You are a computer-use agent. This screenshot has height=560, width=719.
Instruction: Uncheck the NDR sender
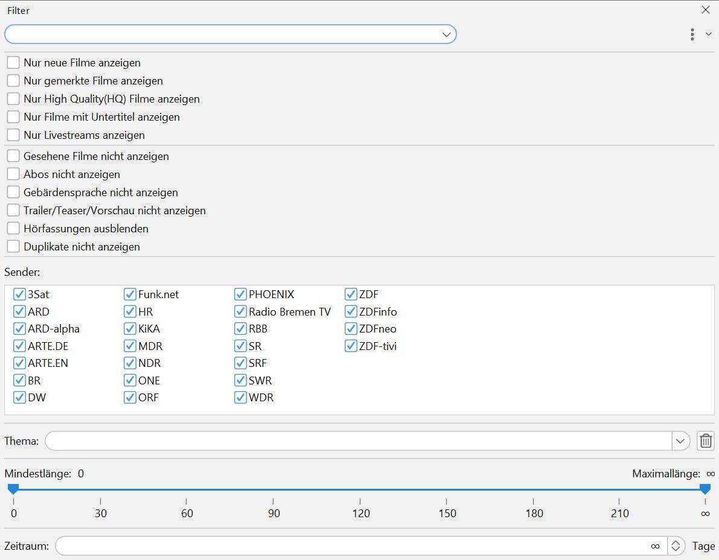[130, 363]
